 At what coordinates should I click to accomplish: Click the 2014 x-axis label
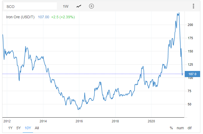click(43, 121)
